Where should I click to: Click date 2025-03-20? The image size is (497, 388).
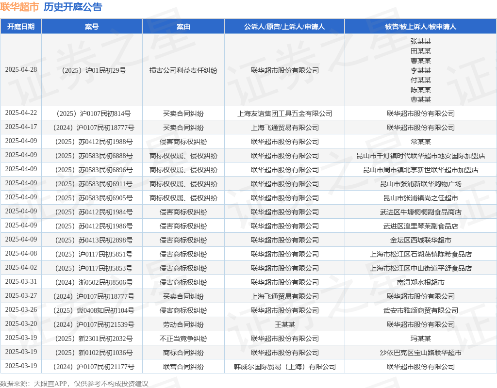(x=21, y=323)
